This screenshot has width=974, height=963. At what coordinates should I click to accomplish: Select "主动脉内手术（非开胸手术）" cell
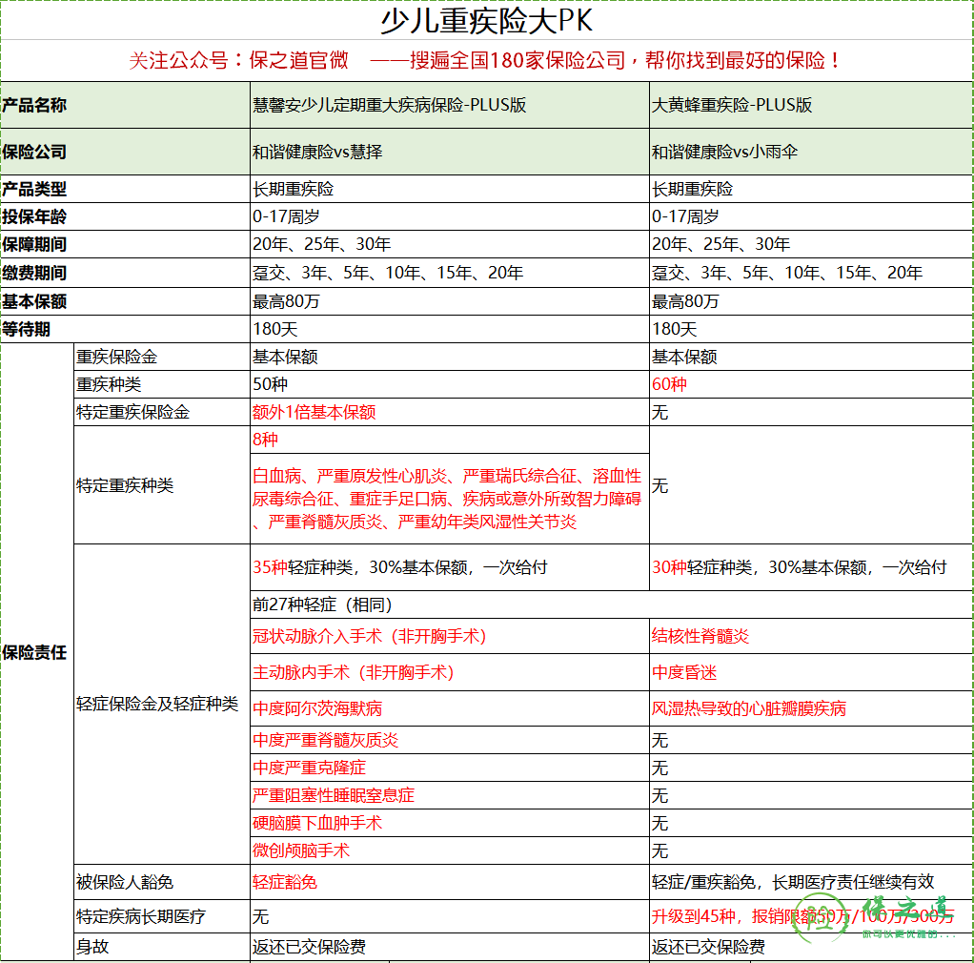click(x=450, y=672)
